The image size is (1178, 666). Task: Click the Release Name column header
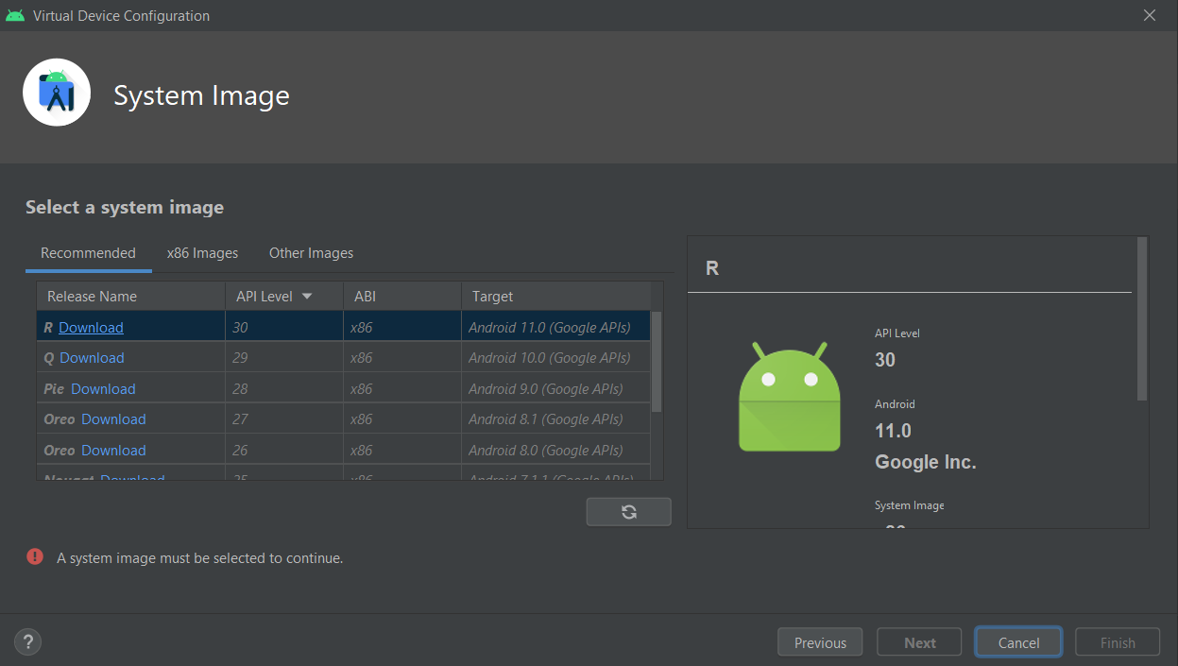click(130, 296)
